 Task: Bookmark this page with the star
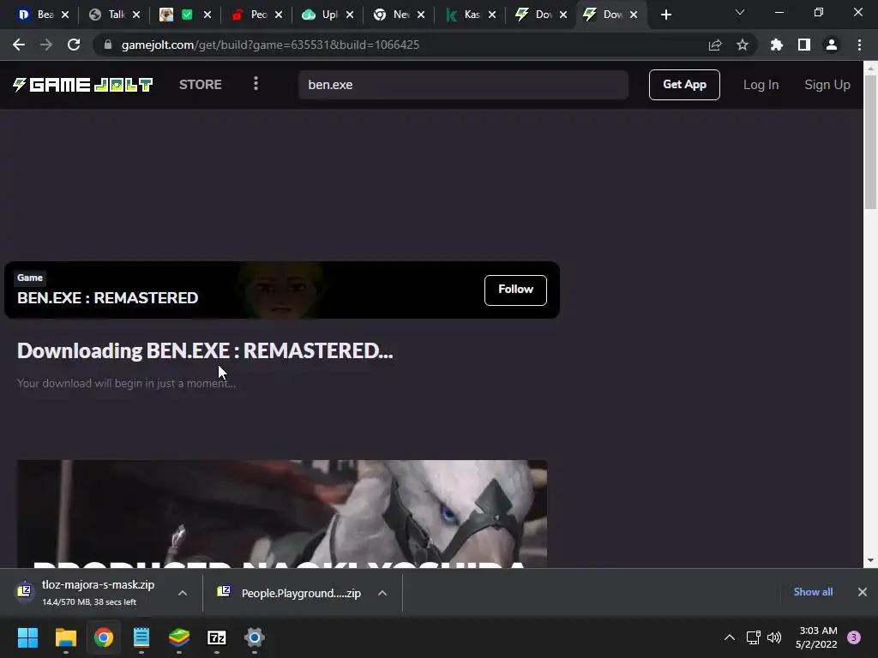[742, 45]
